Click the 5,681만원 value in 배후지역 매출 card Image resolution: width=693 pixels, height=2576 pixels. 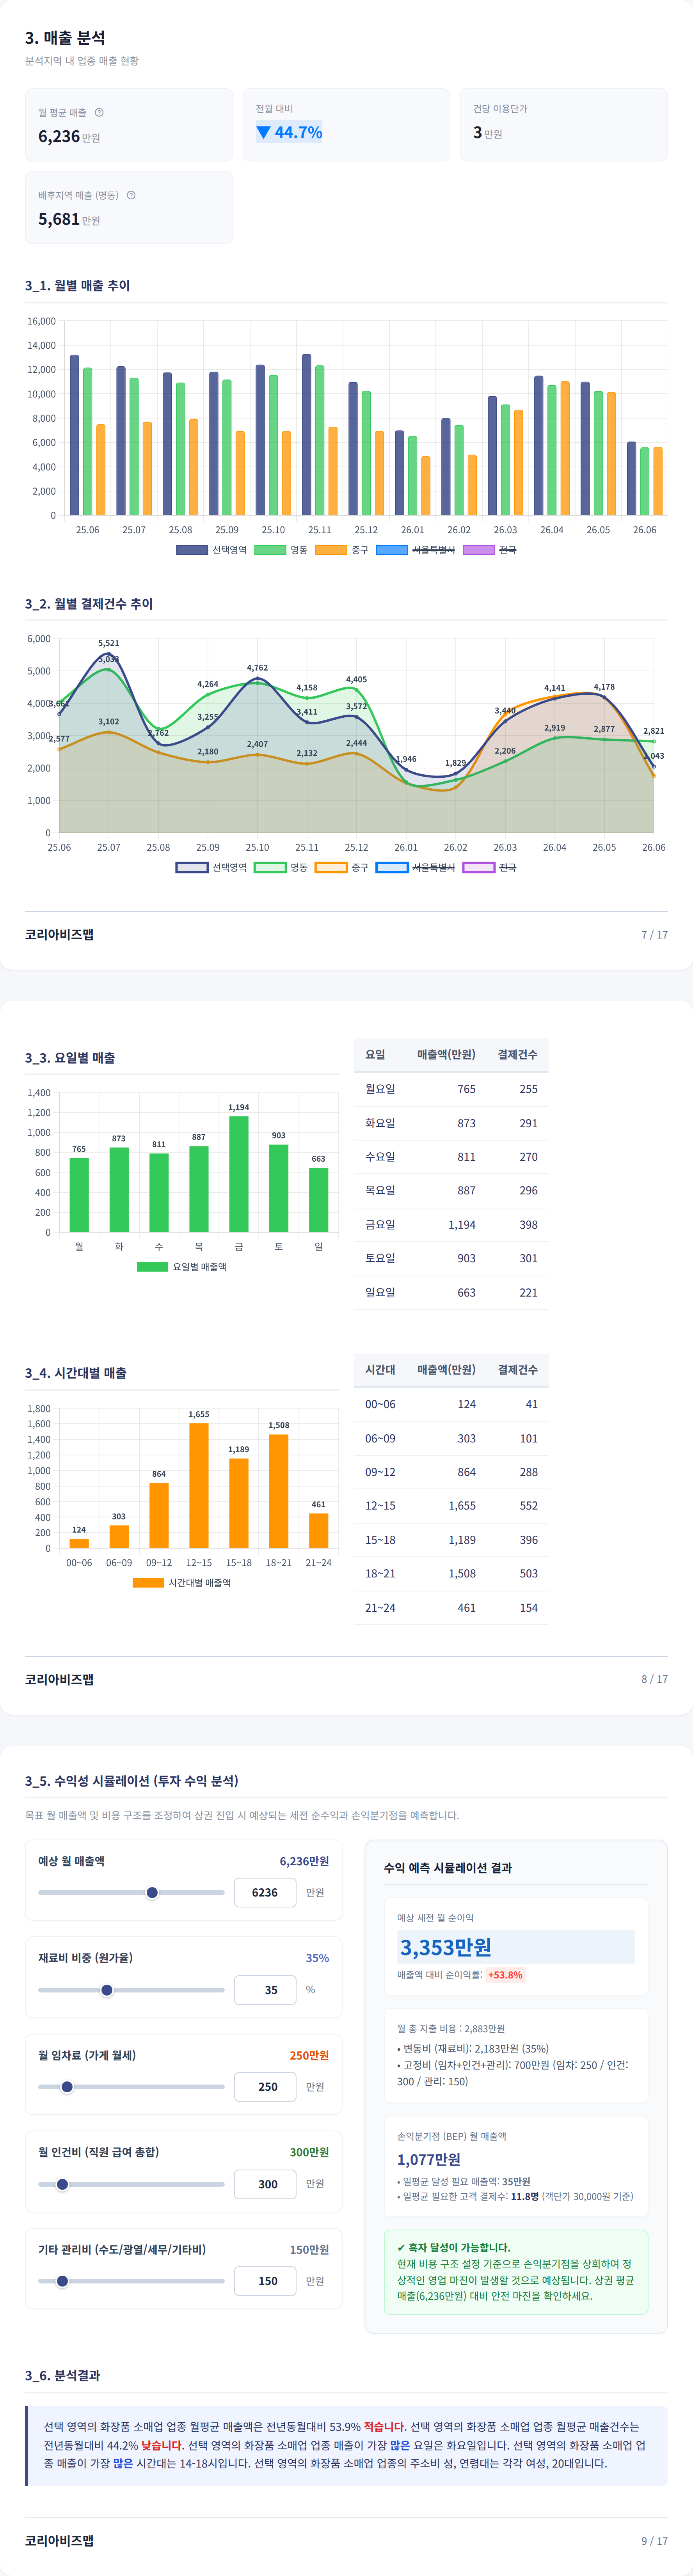point(69,219)
